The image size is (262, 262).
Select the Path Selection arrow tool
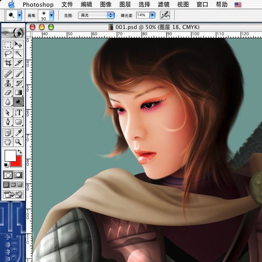tap(8, 113)
